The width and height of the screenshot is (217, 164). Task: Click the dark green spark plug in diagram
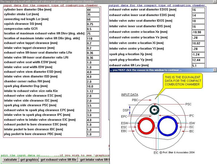[x=154, y=110]
